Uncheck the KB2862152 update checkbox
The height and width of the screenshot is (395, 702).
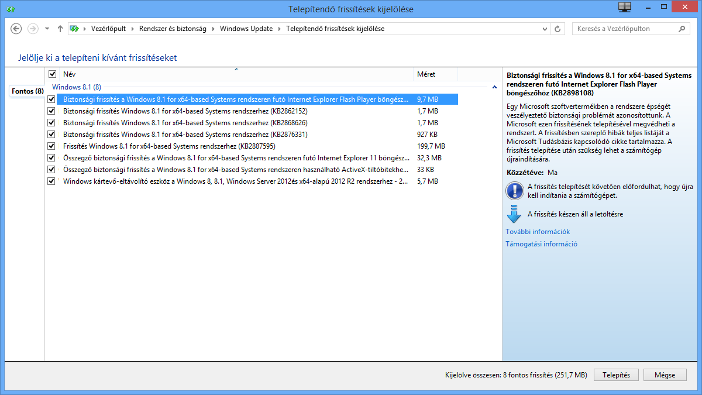(51, 111)
